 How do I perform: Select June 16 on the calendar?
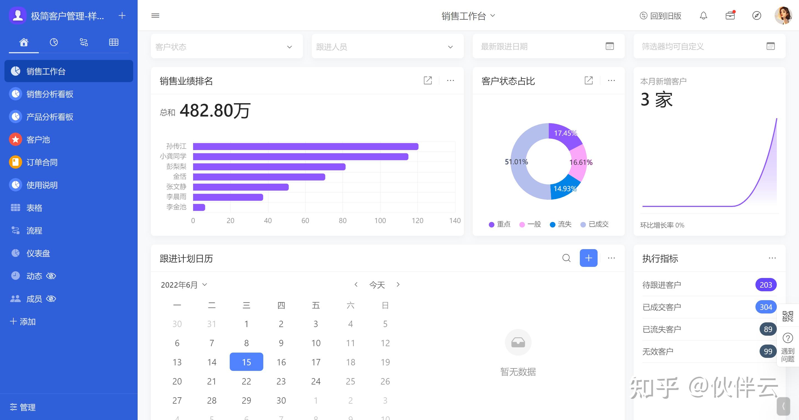coord(281,362)
